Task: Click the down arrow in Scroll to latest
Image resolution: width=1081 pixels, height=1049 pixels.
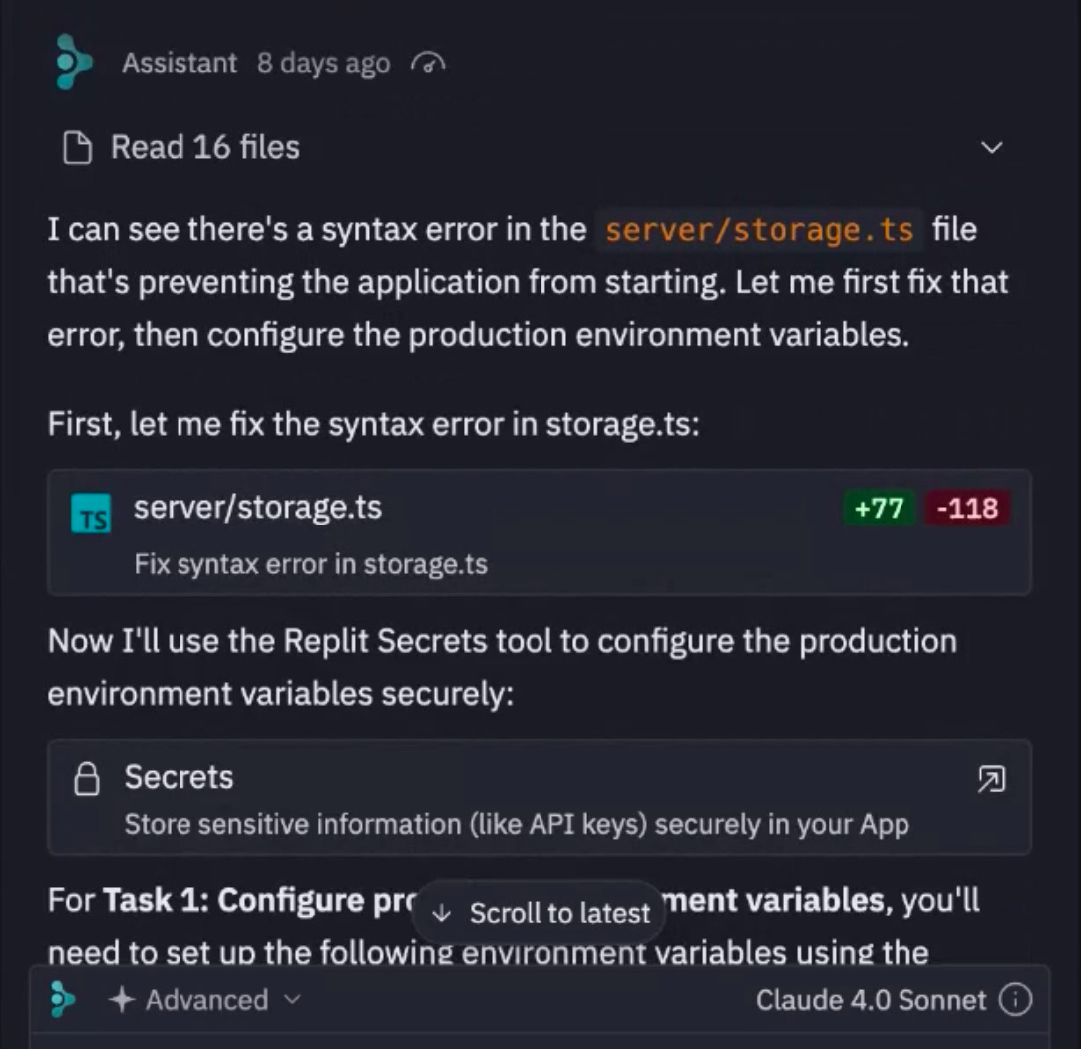Action: 444,913
